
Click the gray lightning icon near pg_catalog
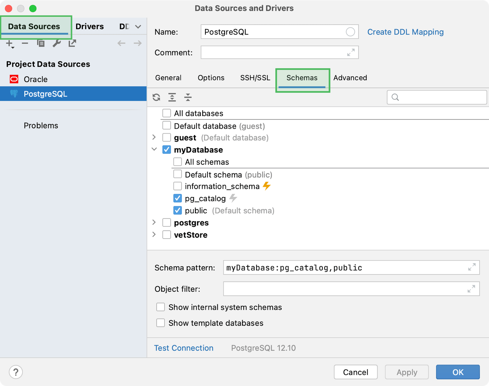coord(233,198)
